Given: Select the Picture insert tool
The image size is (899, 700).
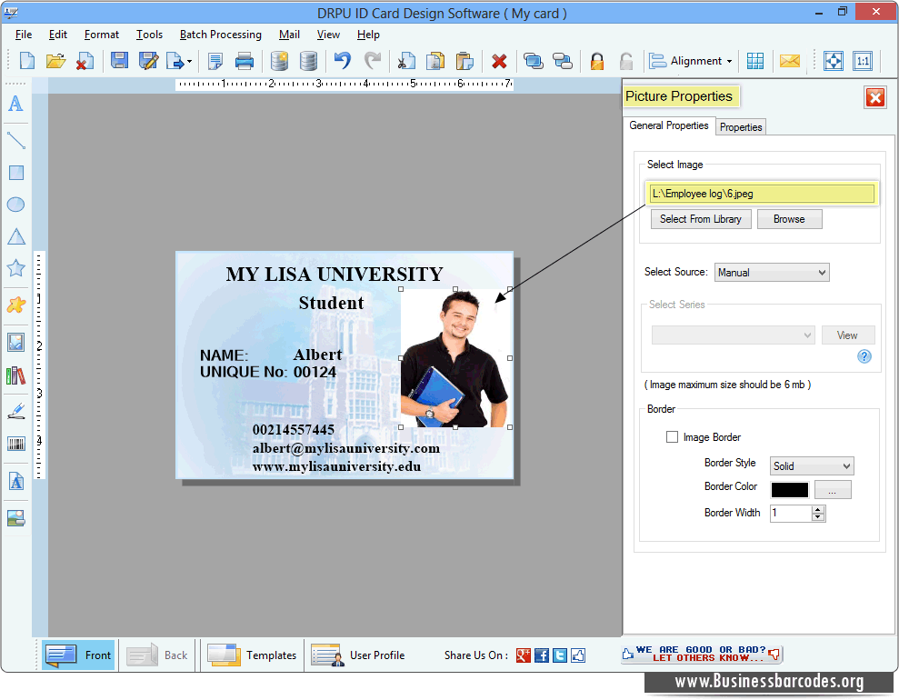Looking at the screenshot, I should [x=16, y=342].
